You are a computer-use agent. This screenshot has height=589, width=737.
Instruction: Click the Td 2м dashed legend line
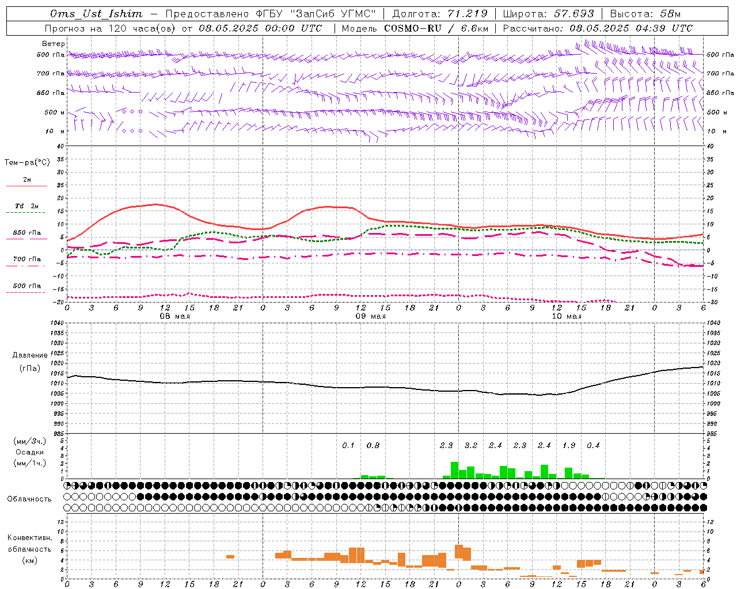(x=25, y=213)
